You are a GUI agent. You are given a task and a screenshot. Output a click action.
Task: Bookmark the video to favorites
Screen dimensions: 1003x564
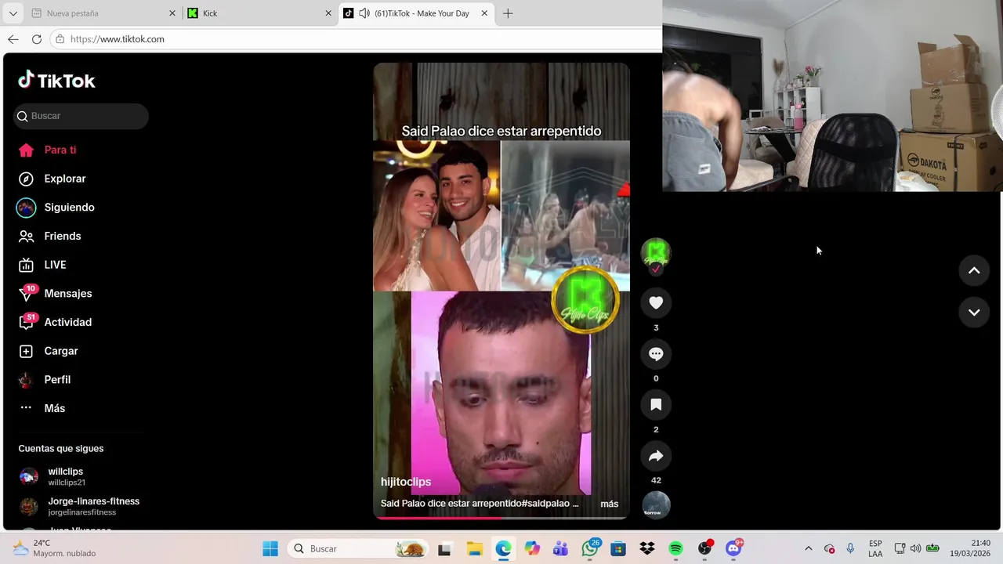[x=656, y=405]
